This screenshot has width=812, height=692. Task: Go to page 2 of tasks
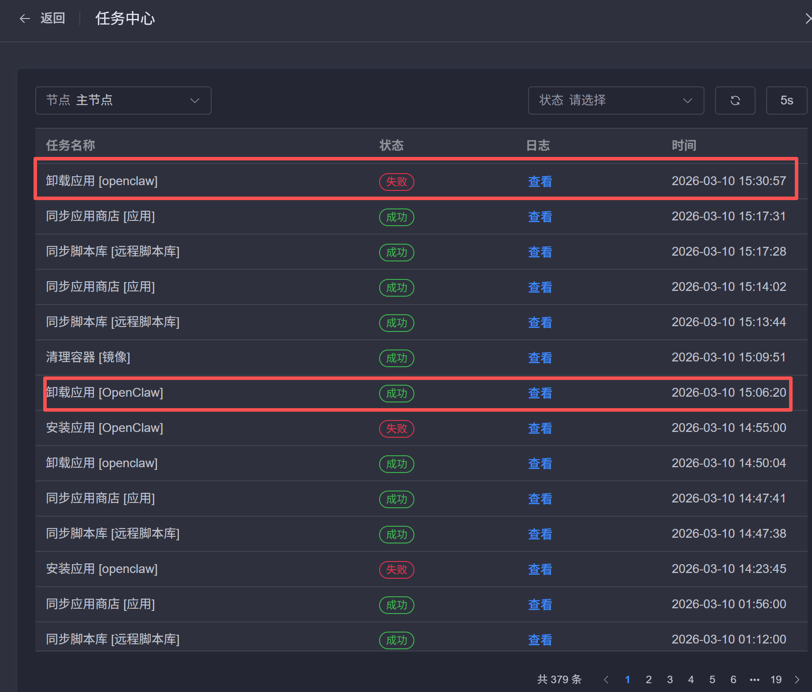(648, 680)
